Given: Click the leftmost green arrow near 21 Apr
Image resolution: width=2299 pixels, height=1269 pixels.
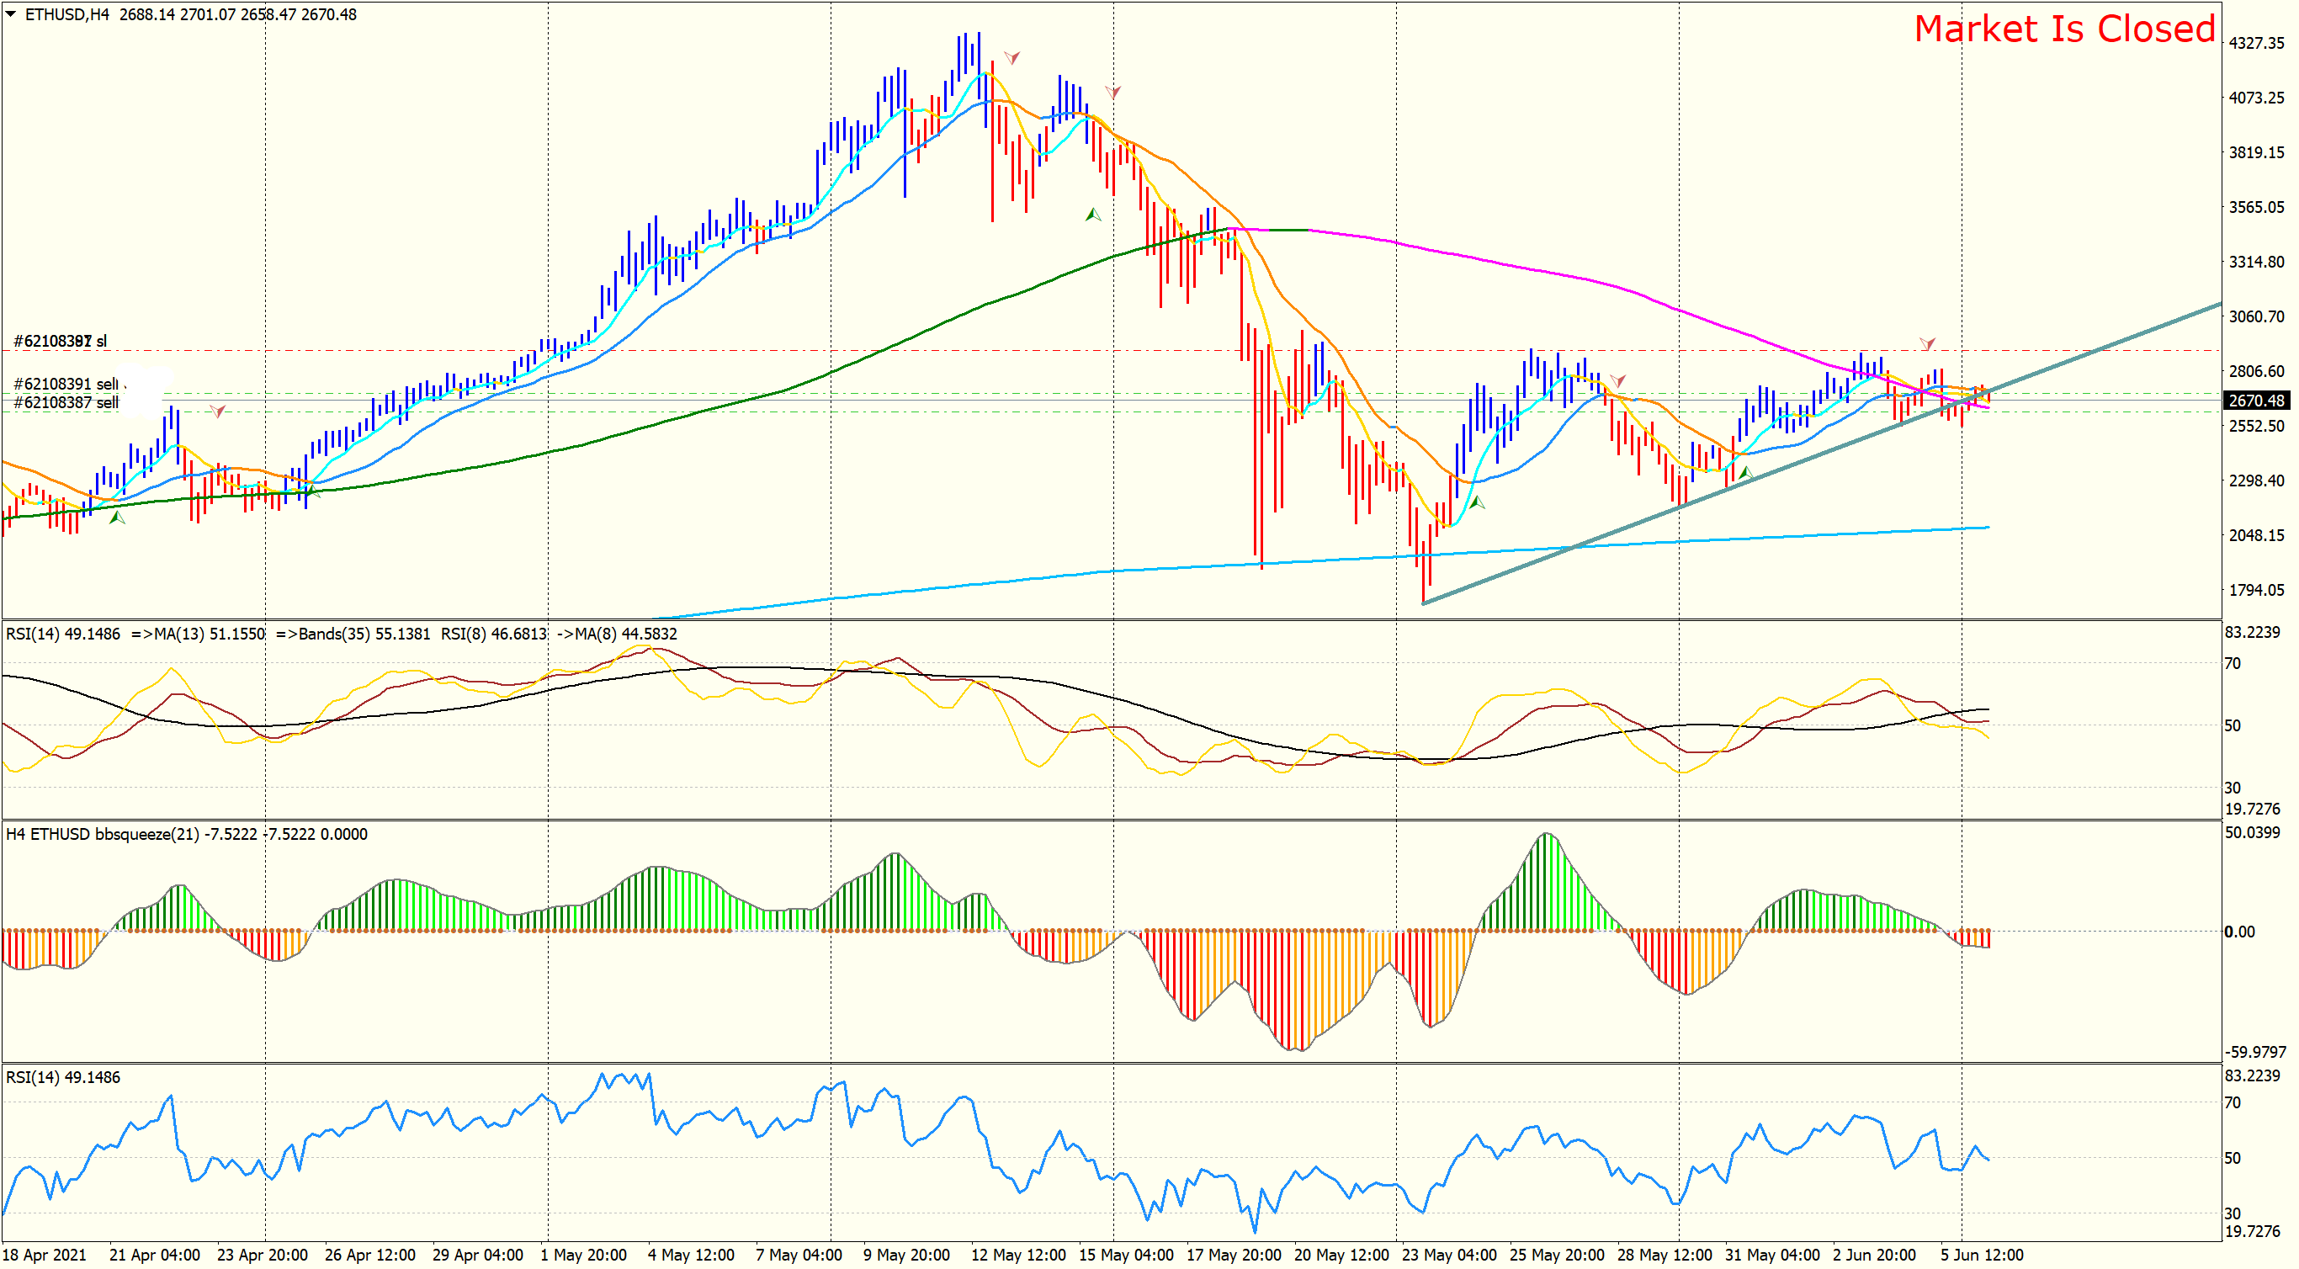Looking at the screenshot, I should click(117, 517).
